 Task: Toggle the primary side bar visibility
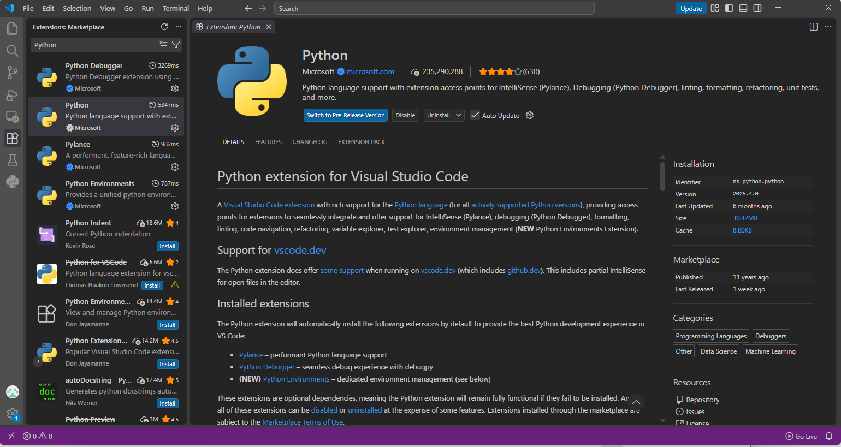(x=729, y=8)
